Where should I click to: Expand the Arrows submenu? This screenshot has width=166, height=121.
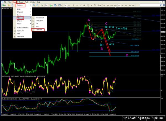22,24
